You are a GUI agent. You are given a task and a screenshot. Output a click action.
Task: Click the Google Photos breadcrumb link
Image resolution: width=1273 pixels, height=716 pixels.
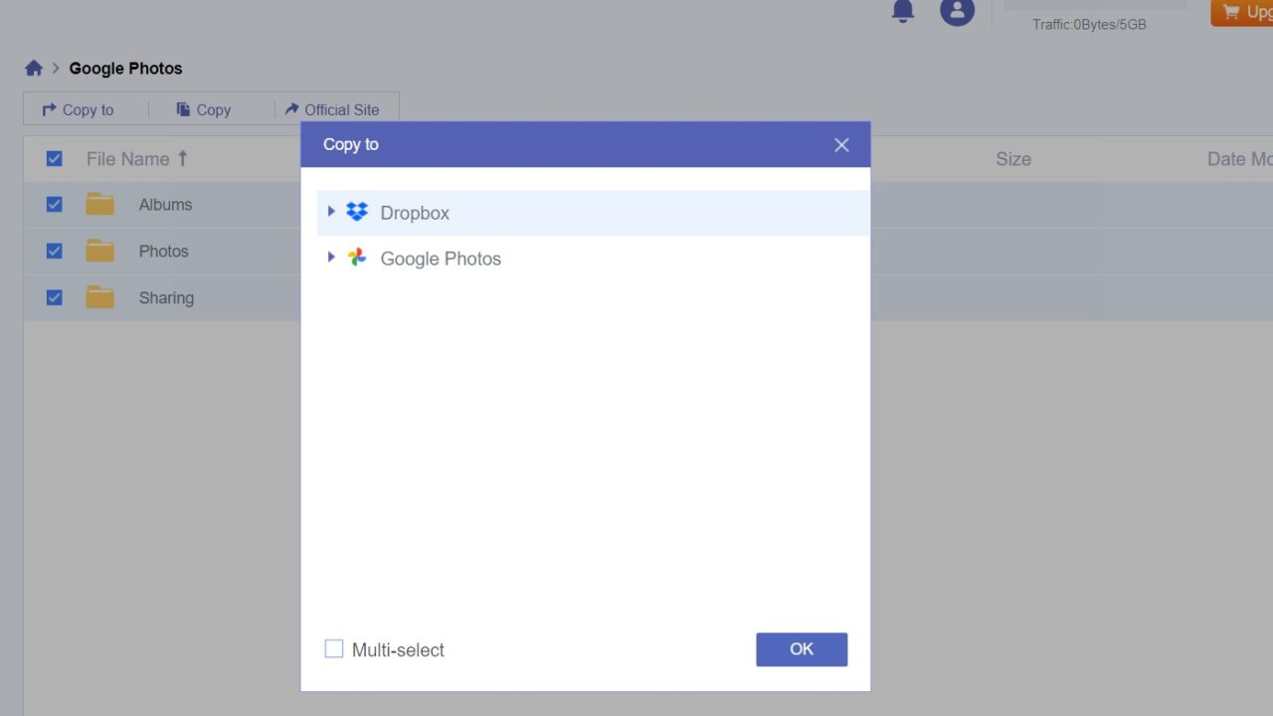pos(125,69)
